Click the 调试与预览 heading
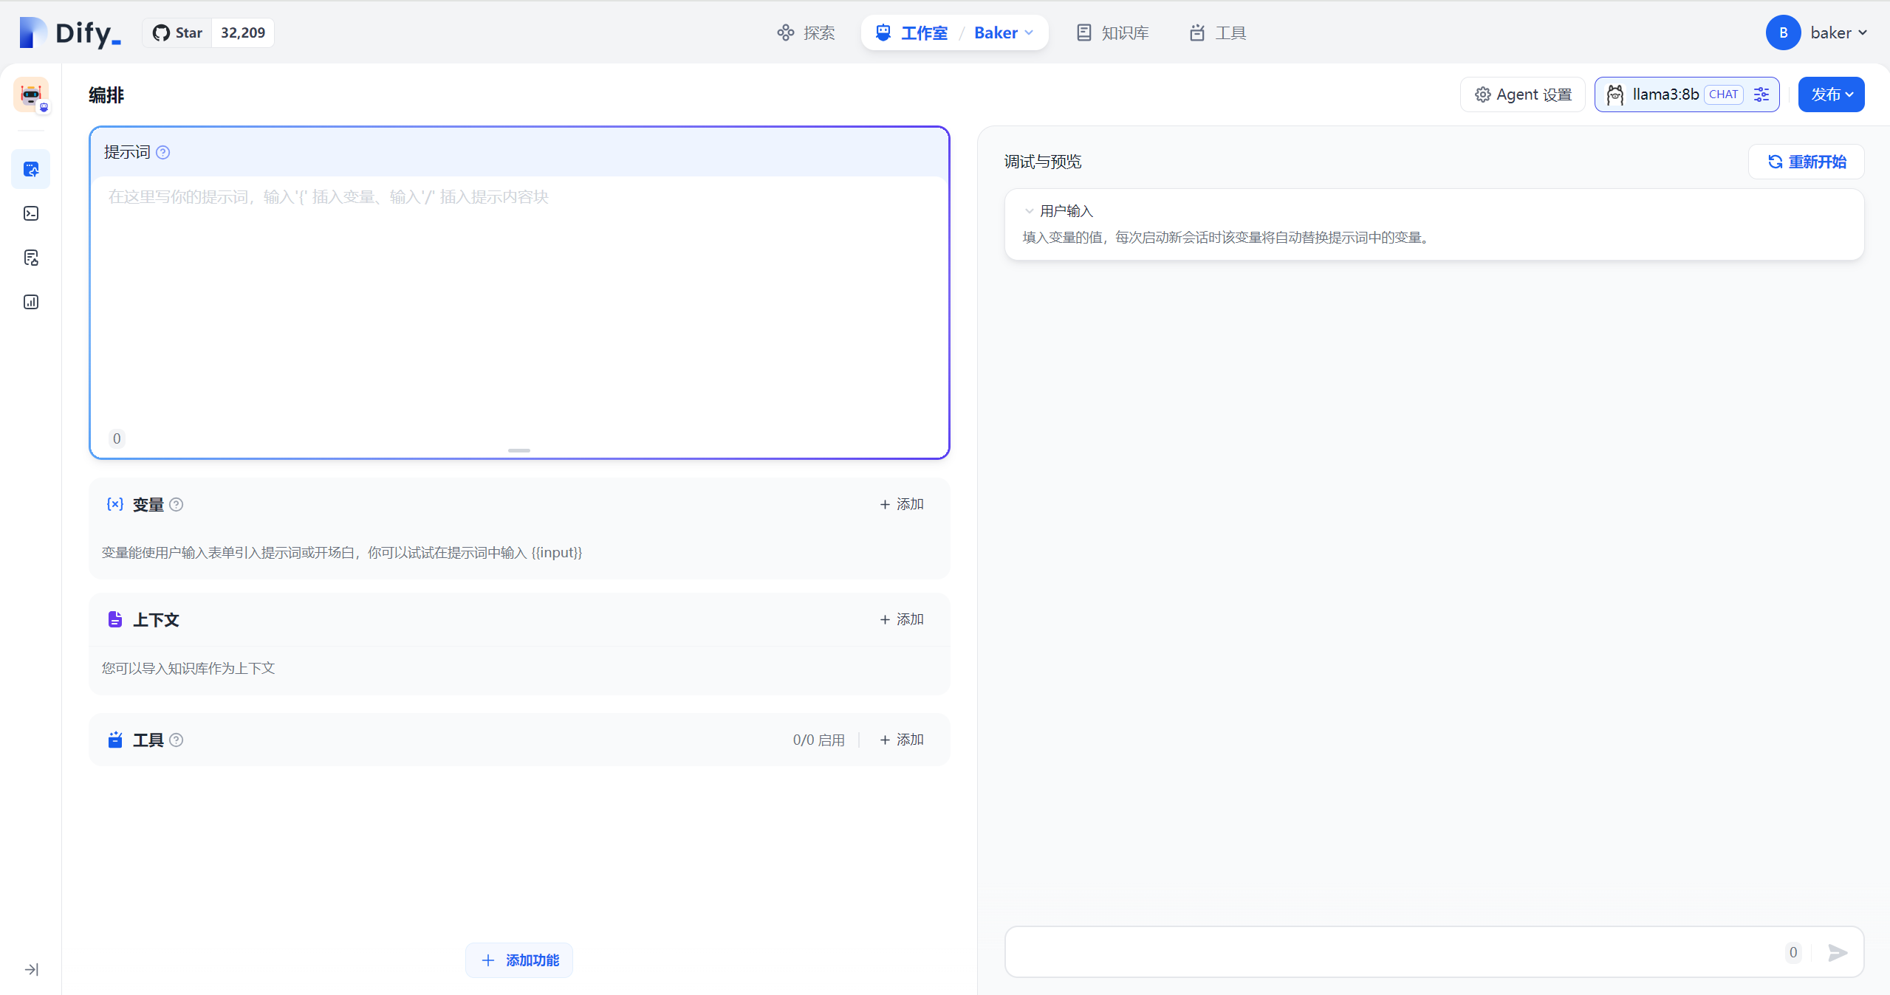The width and height of the screenshot is (1890, 995). point(1042,162)
